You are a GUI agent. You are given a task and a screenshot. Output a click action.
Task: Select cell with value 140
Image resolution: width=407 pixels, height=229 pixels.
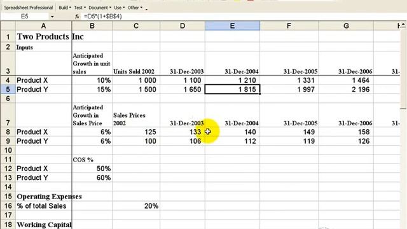pyautogui.click(x=232, y=132)
